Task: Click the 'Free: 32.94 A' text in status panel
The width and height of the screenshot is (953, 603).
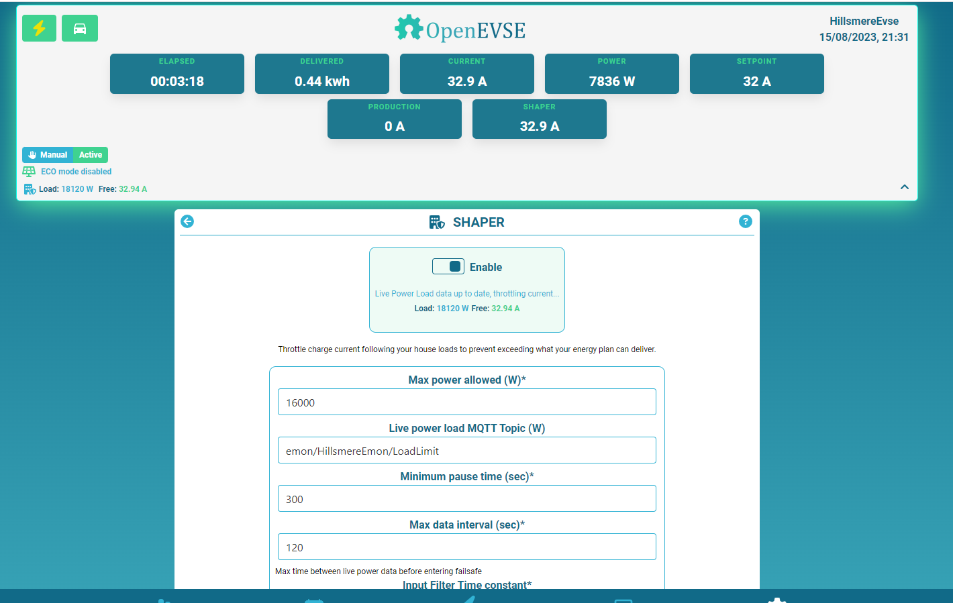Action: pyautogui.click(x=123, y=189)
